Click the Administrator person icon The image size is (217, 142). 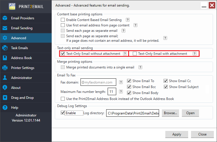[5, 78]
